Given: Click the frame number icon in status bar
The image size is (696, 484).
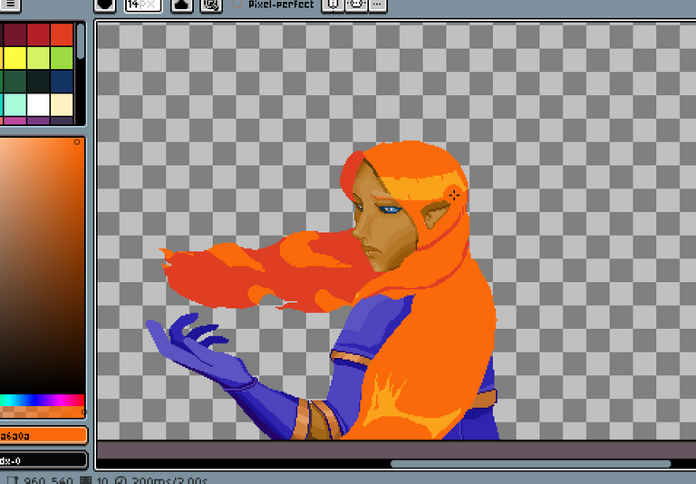Looking at the screenshot, I should tap(86, 480).
